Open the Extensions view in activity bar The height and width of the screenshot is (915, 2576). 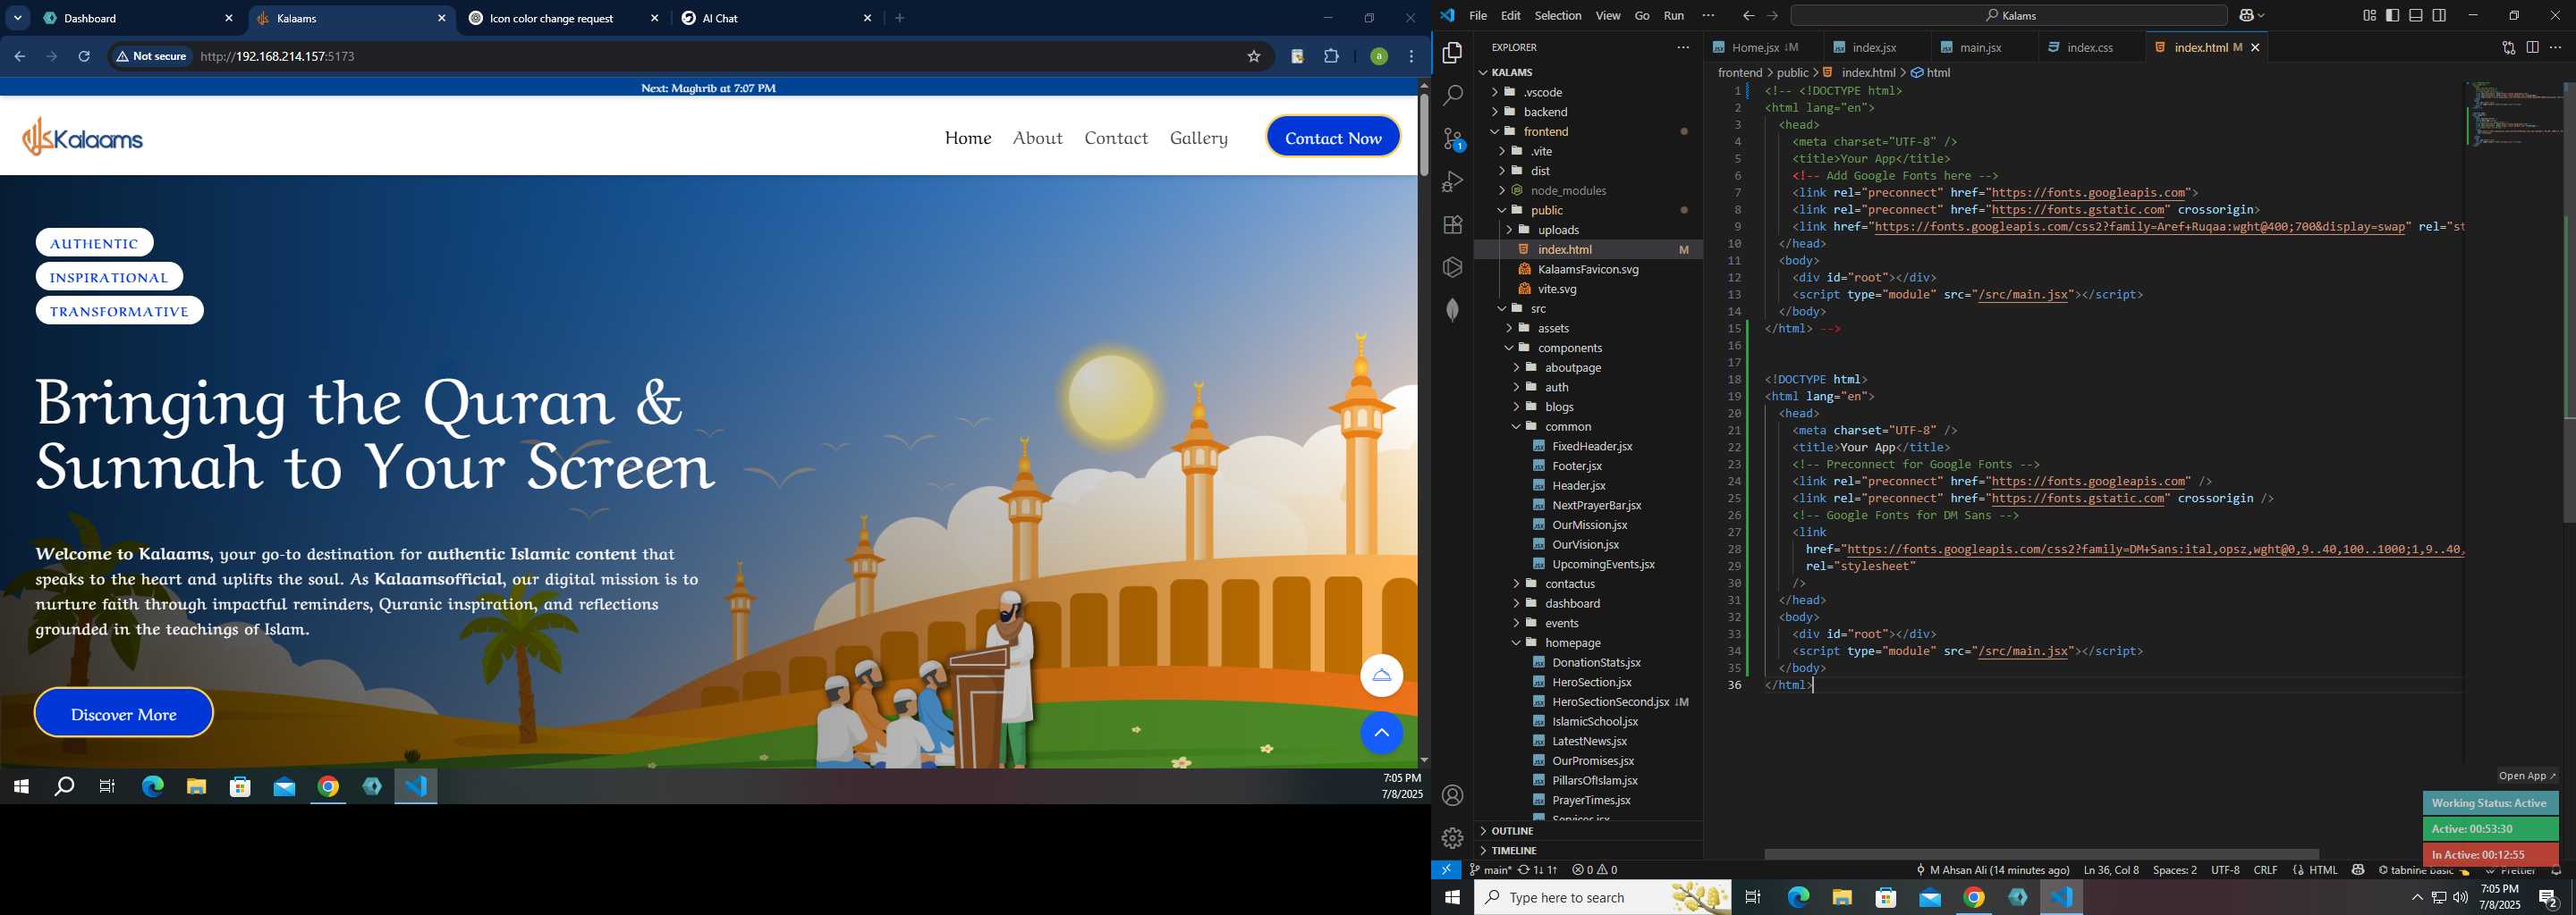pyautogui.click(x=1453, y=225)
